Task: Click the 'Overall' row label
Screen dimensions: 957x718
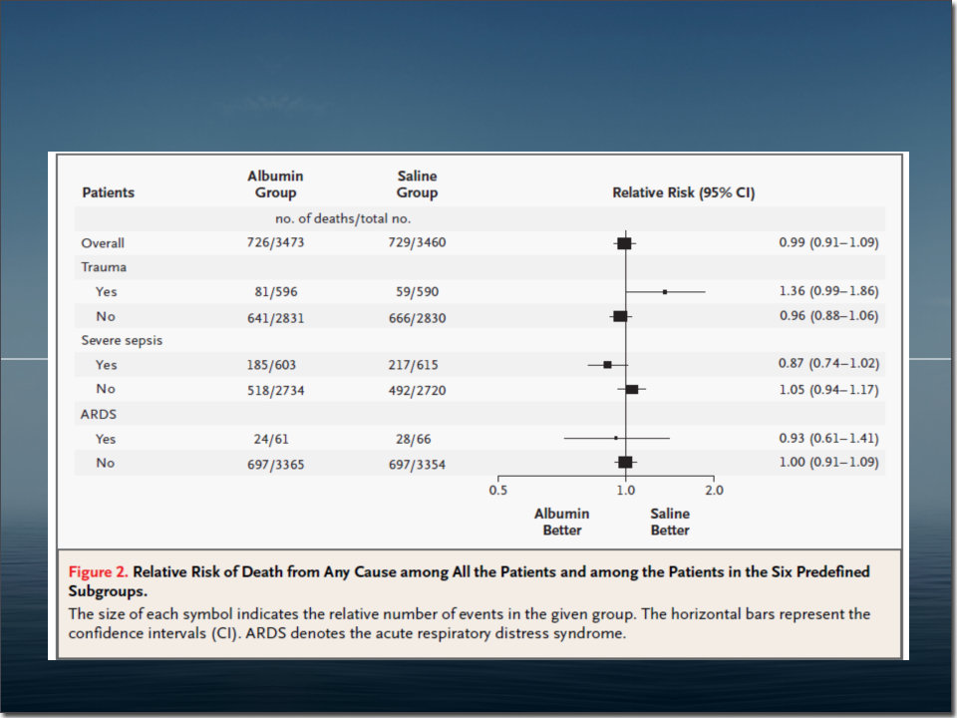Action: (x=103, y=243)
